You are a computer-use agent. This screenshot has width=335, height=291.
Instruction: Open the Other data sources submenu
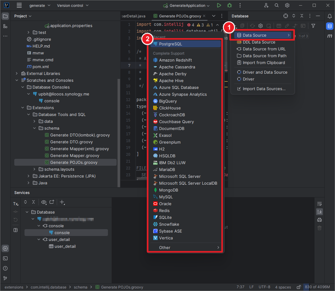185,247
